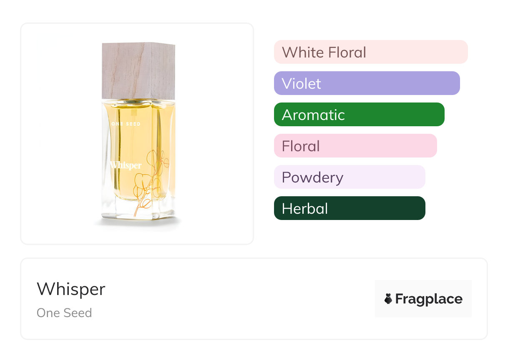Click the white Whisper label on bottle
Image resolution: width=508 pixels, height=360 pixels.
coord(126,165)
